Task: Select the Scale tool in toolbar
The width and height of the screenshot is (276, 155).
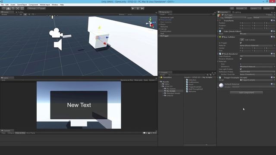Action: click(x=18, y=9)
